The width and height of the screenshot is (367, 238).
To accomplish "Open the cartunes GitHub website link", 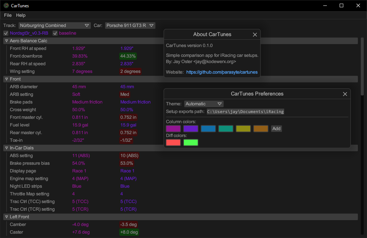I will click(222, 72).
